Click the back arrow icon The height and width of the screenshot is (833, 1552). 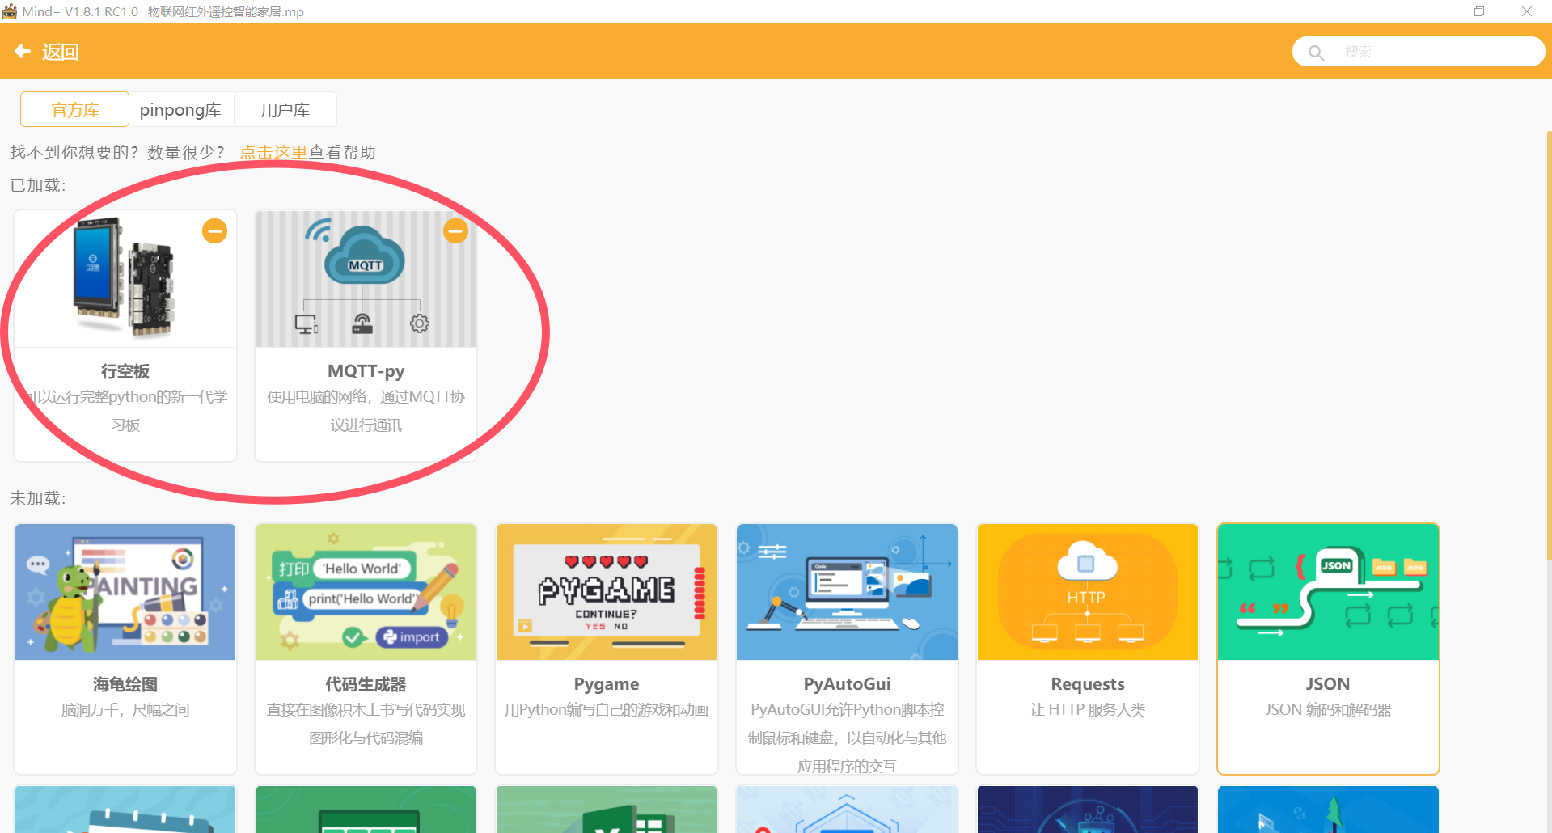[22, 52]
